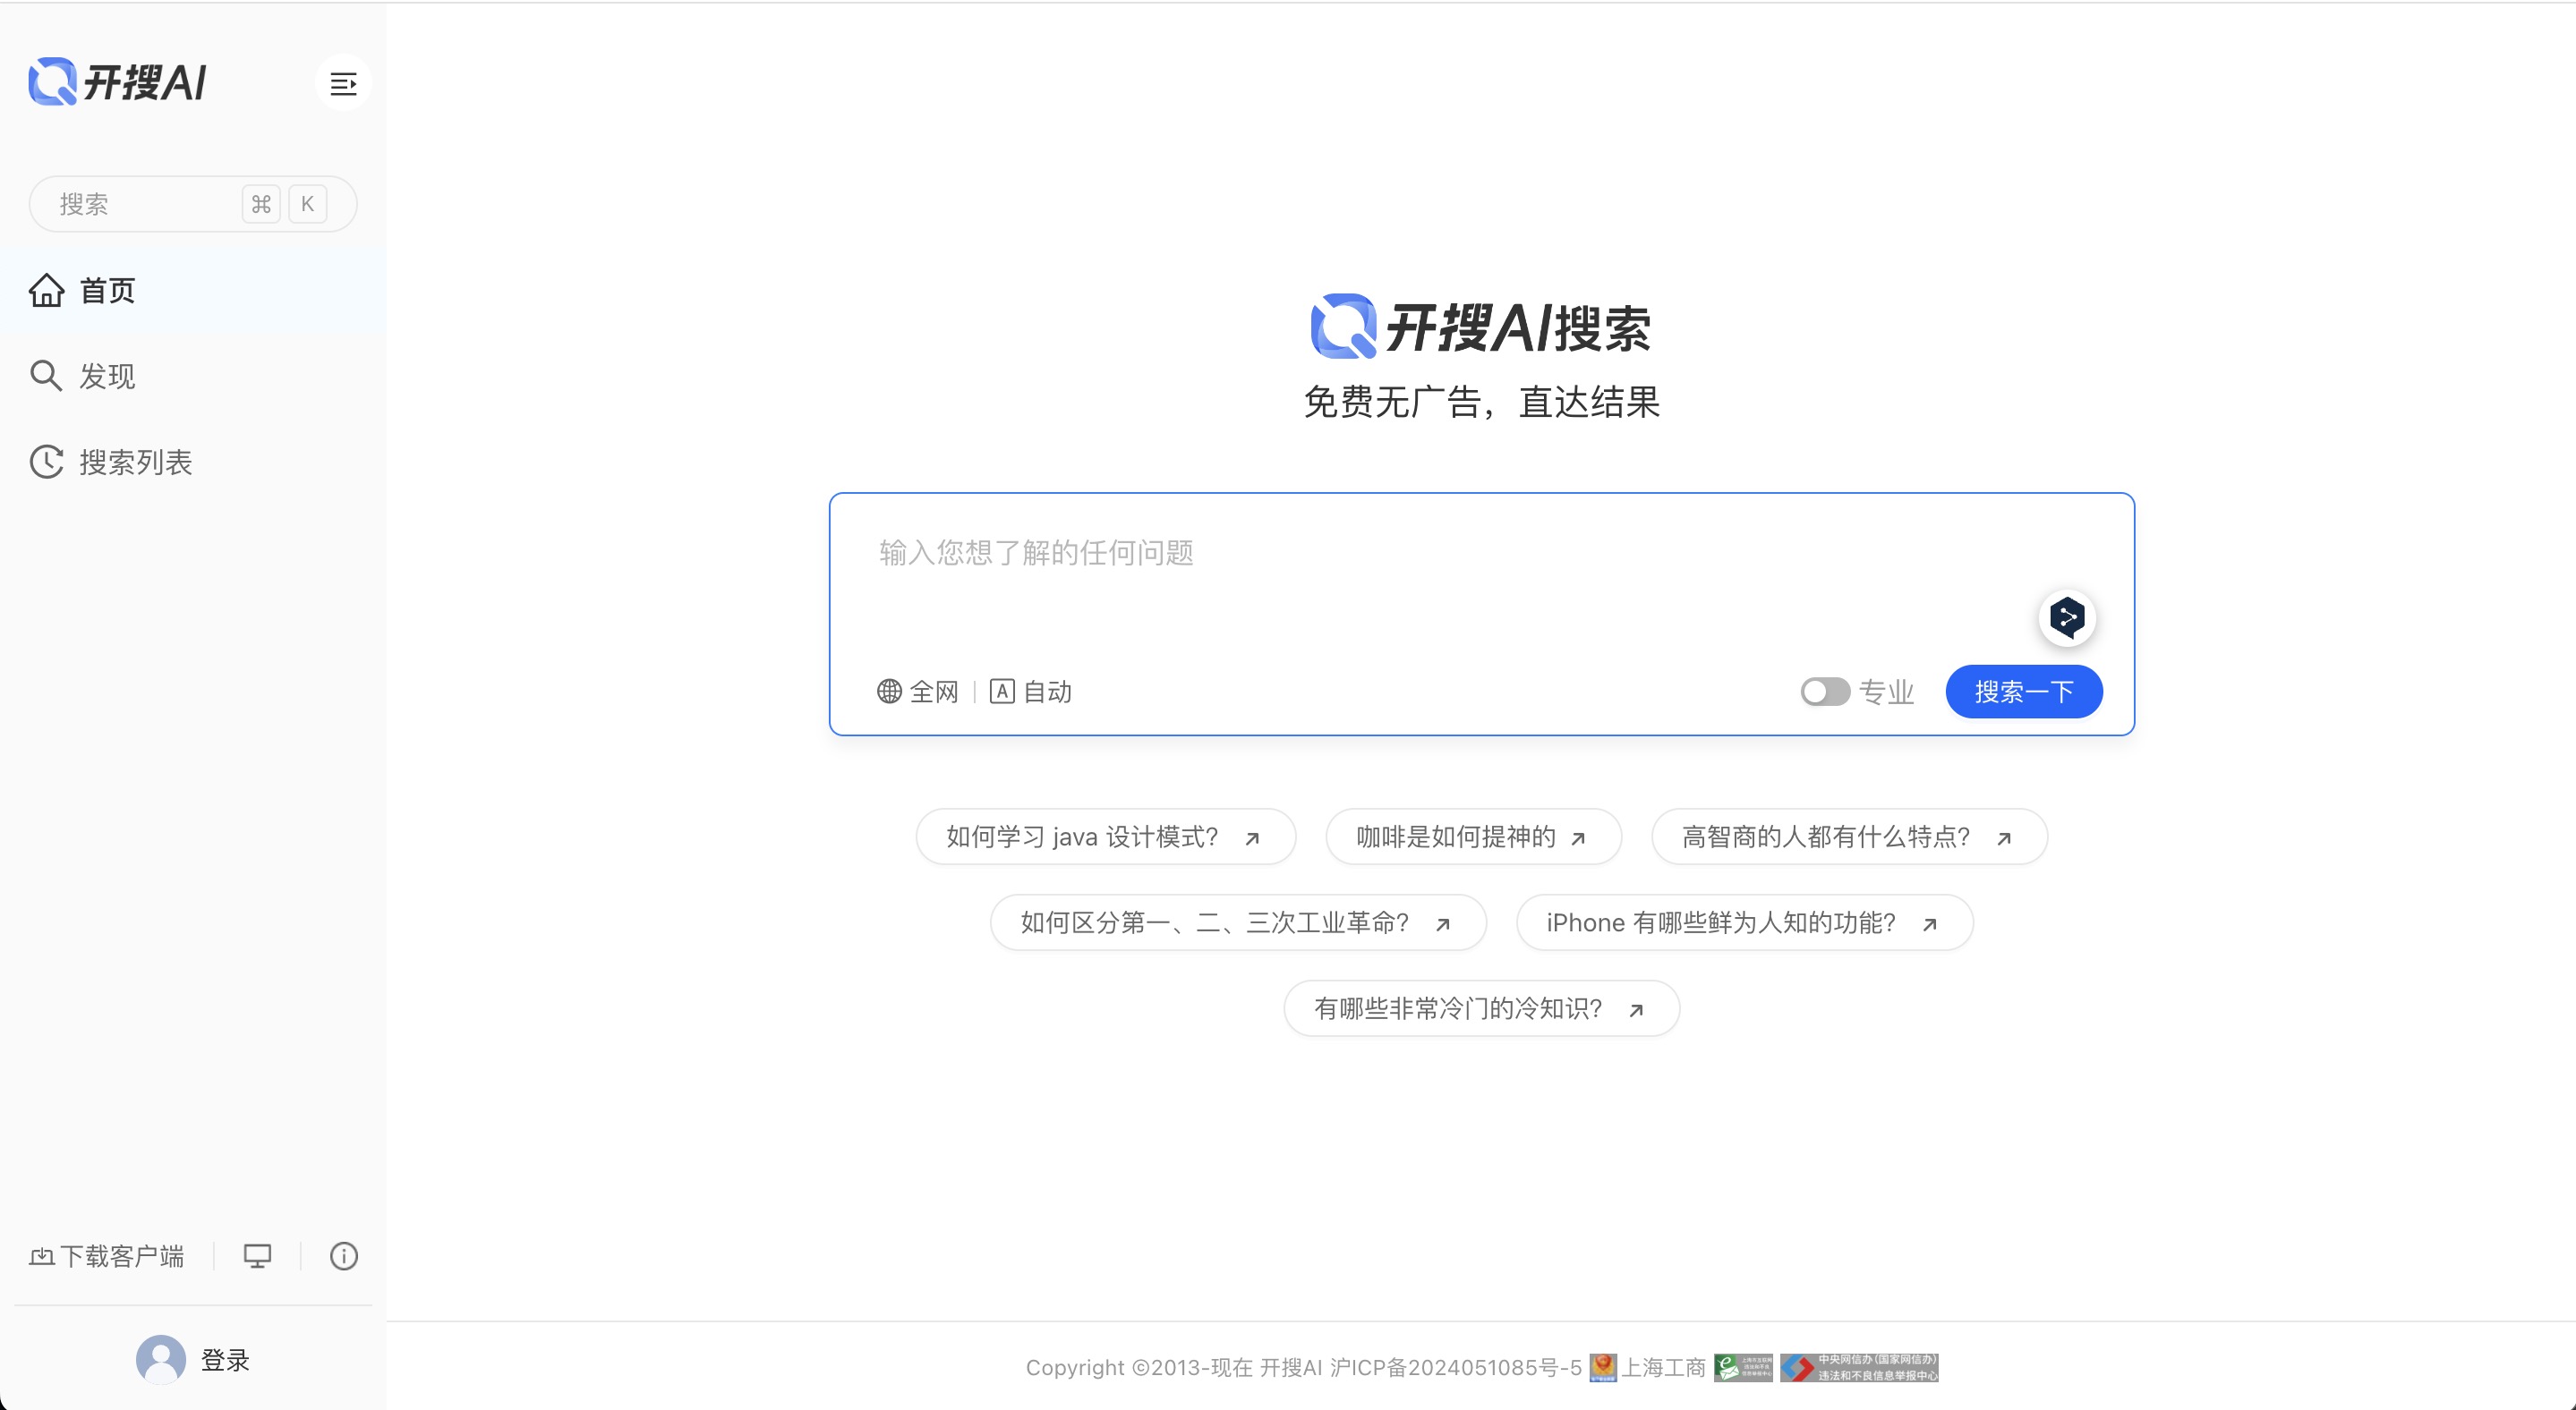
Task: Open the 自动 mode selector
Action: point(1031,692)
